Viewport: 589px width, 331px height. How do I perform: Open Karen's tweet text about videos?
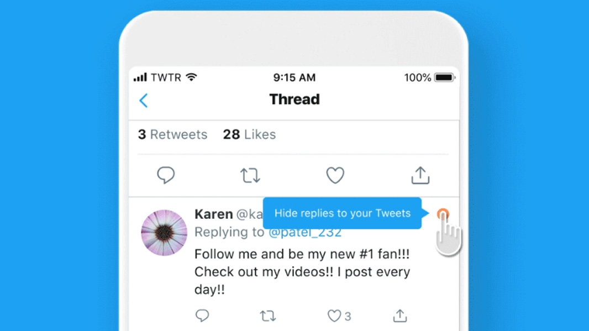pyautogui.click(x=302, y=272)
